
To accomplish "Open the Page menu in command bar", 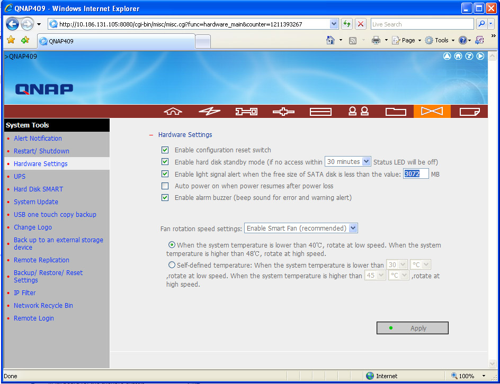I will 407,40.
